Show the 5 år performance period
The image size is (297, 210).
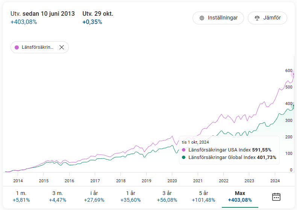203,196
